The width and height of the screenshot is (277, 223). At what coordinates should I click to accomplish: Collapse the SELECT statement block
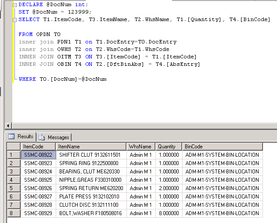pos(15,20)
